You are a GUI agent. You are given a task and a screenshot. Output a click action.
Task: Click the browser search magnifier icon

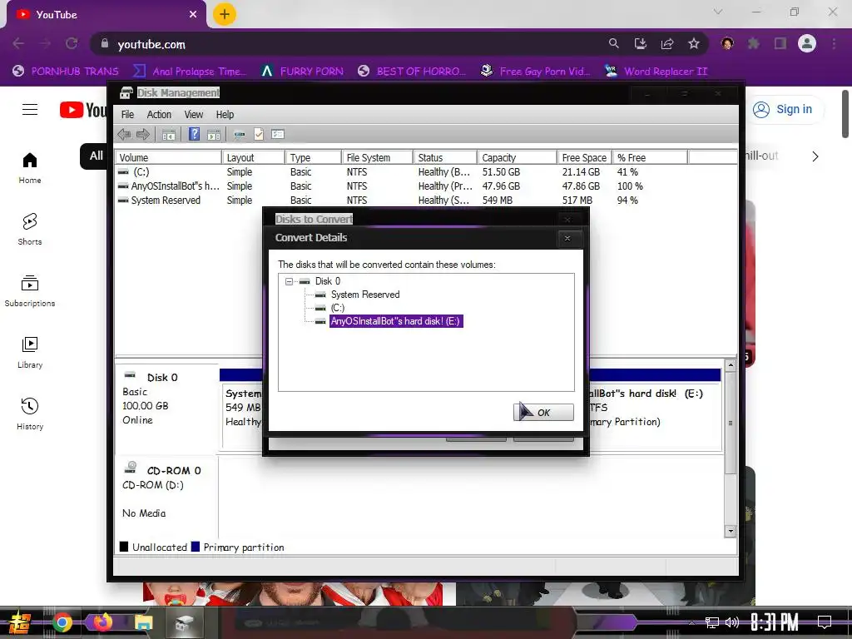[x=613, y=43]
